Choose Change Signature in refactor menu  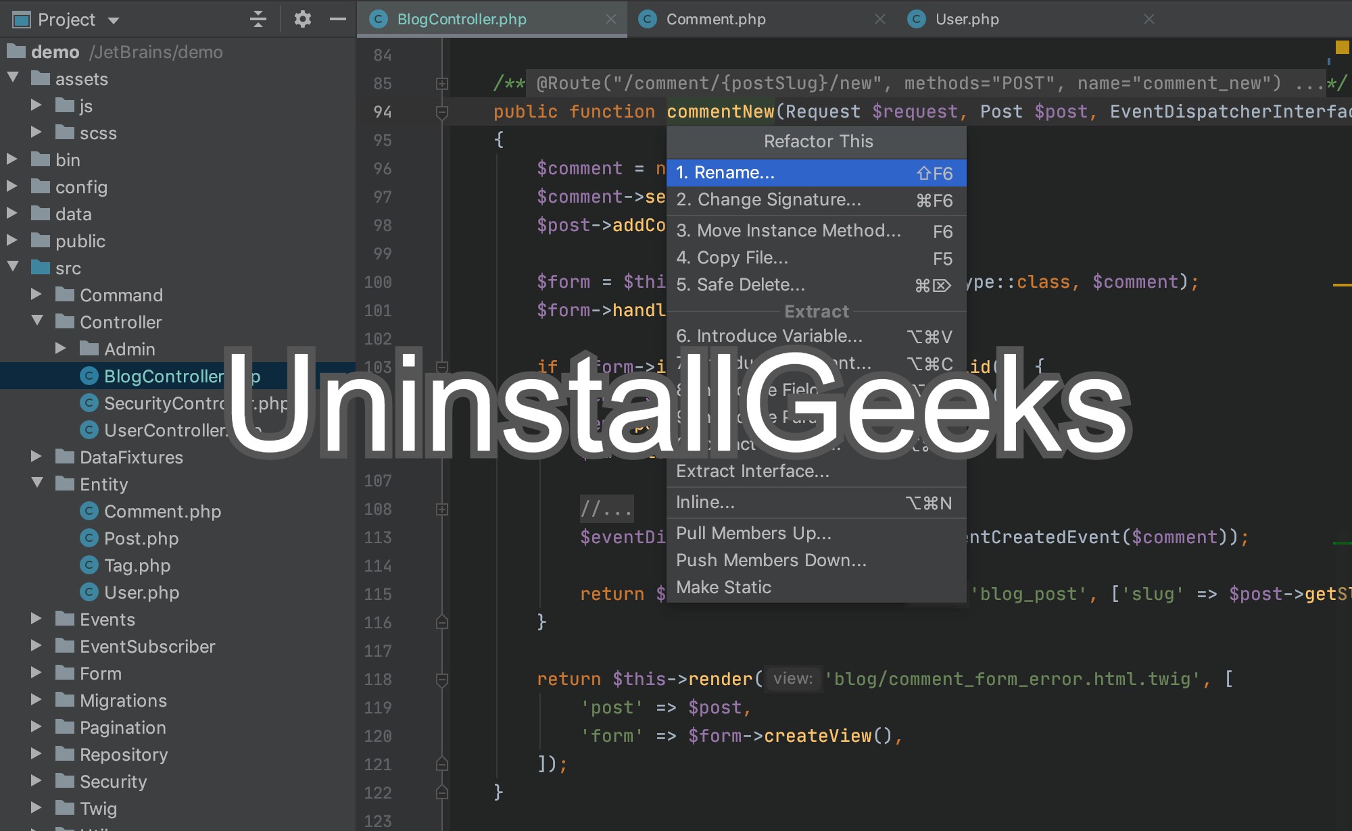point(817,200)
